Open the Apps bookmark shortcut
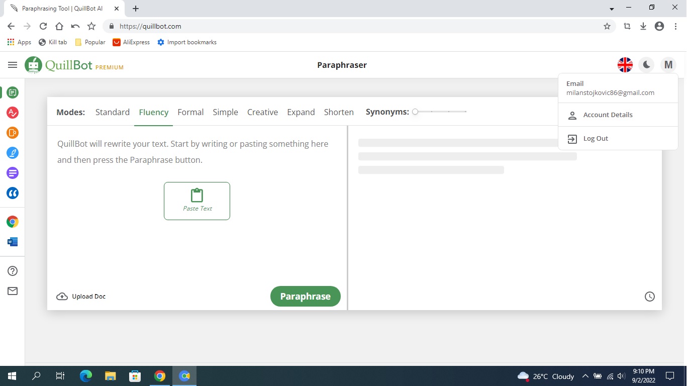This screenshot has width=687, height=386. [20, 42]
